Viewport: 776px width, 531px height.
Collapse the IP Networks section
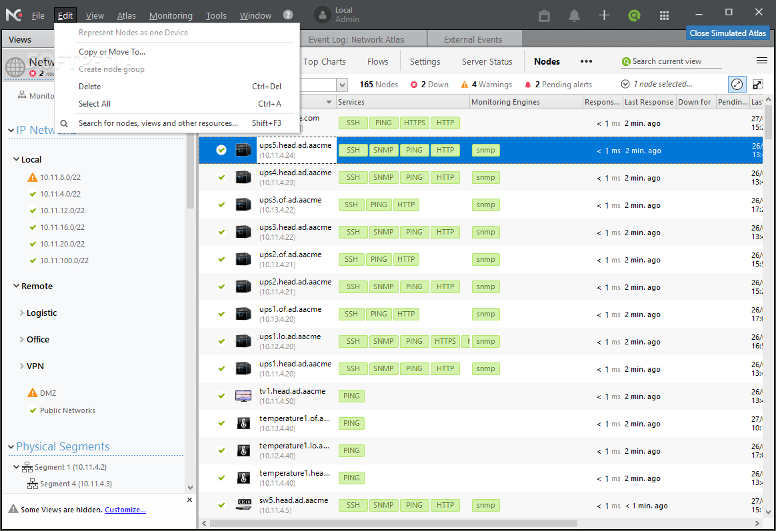(x=11, y=131)
